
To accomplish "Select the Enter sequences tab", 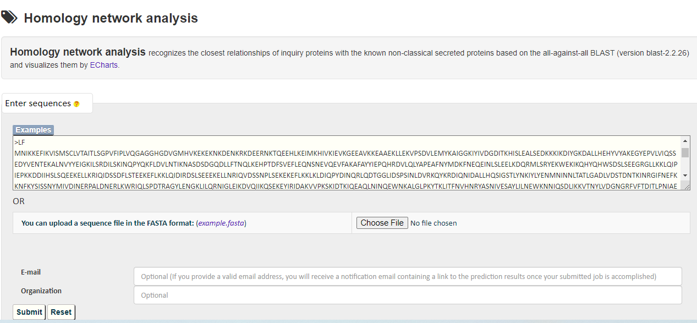I will [39, 103].
